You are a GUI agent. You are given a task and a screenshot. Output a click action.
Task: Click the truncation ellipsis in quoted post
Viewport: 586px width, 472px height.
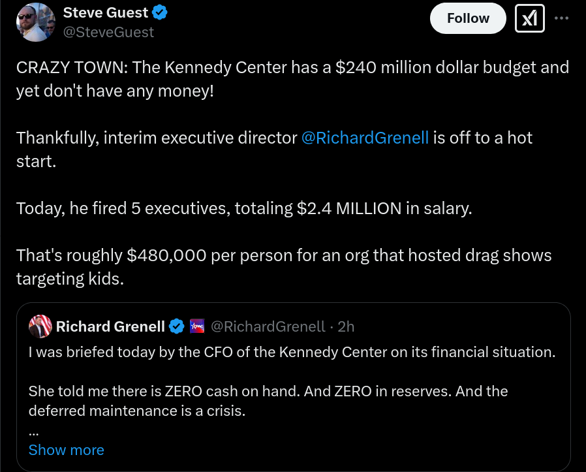[34, 433]
